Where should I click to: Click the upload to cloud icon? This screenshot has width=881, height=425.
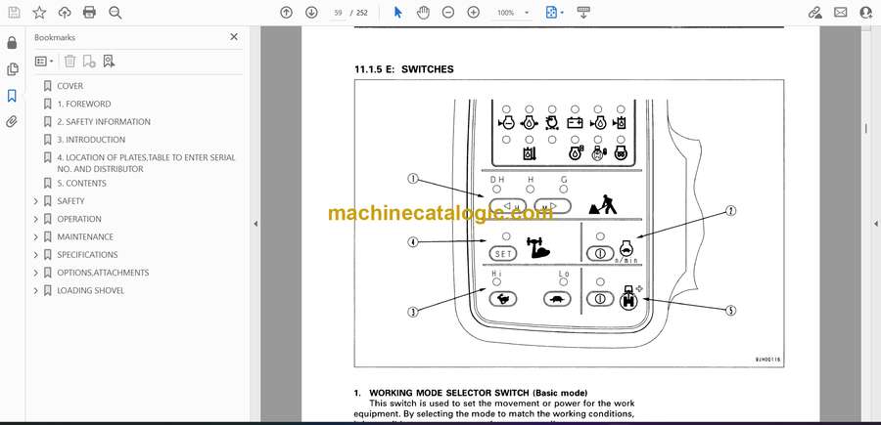[65, 13]
